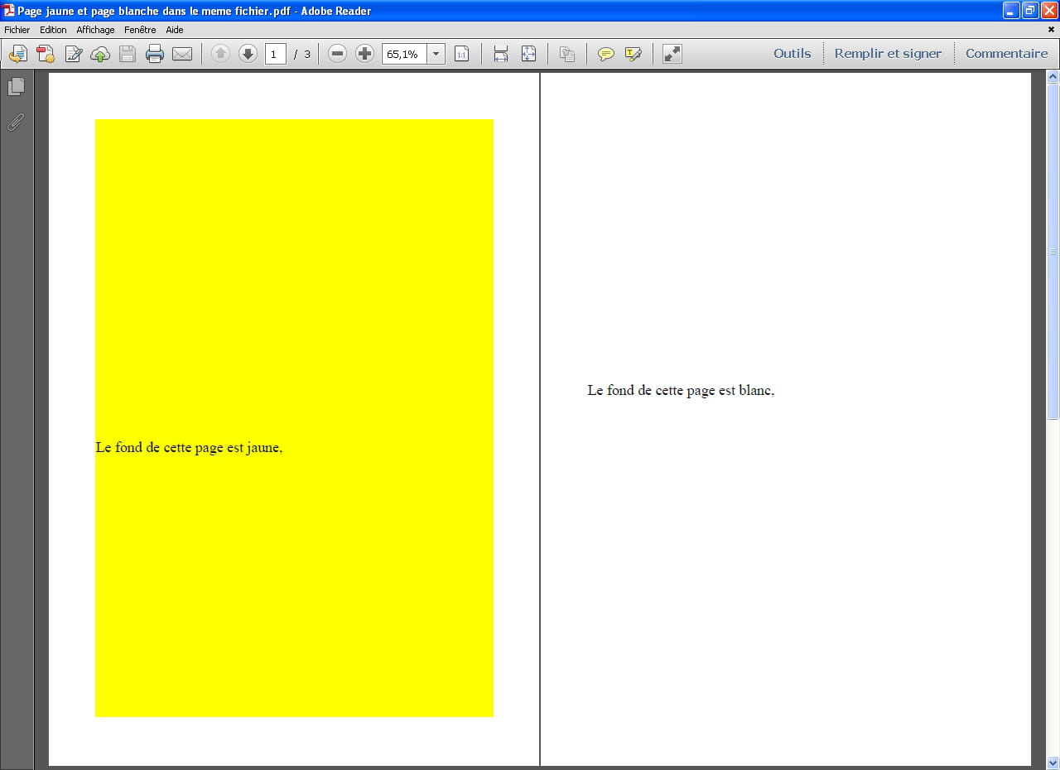Viewport: 1060px width, 770px height.
Task: Click the edit/sign document toolbar icon
Action: coord(73,54)
